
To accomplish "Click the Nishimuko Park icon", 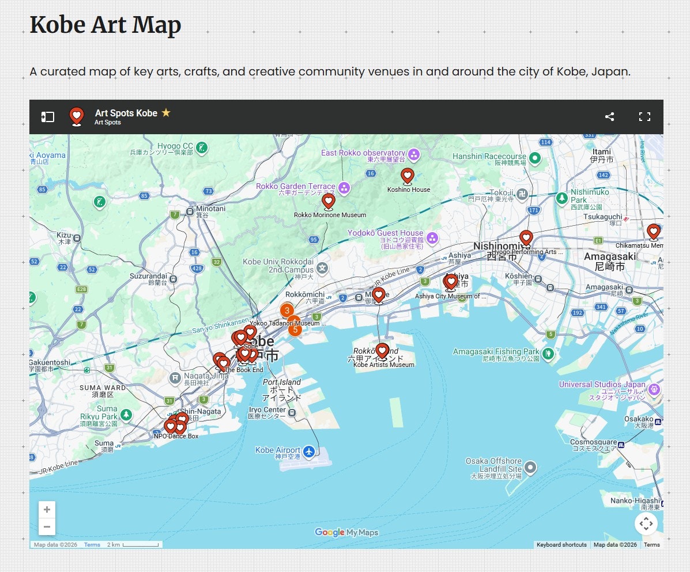I will point(562,198).
